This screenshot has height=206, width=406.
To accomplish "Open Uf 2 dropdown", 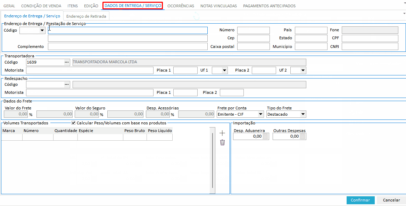I will 303,70.
